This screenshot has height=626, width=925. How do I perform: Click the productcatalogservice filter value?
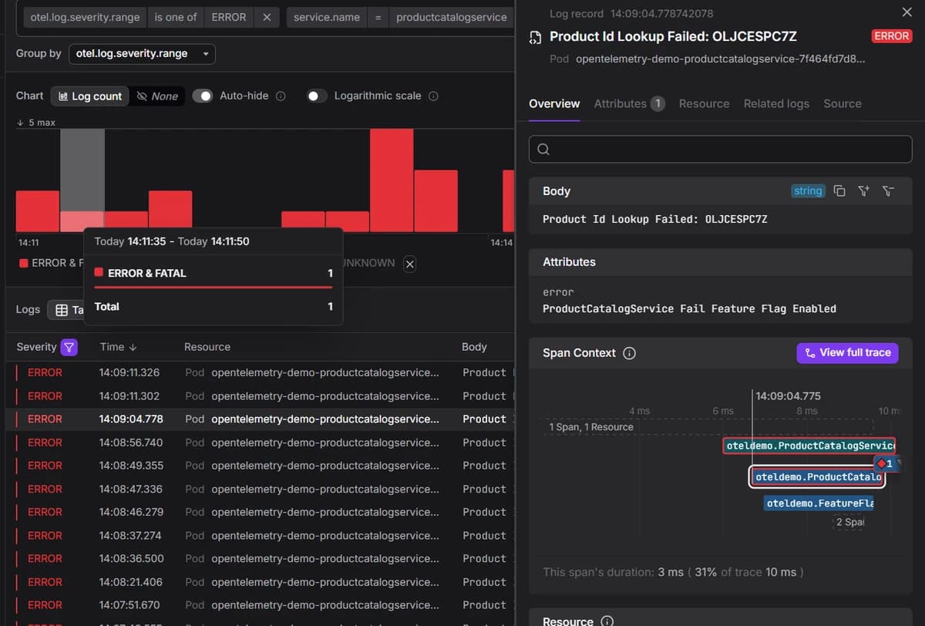(x=452, y=17)
